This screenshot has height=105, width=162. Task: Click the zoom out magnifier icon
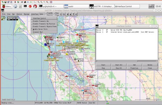[x=41, y=2]
